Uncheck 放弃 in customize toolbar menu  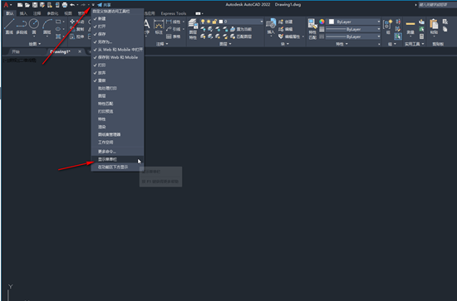(x=117, y=73)
